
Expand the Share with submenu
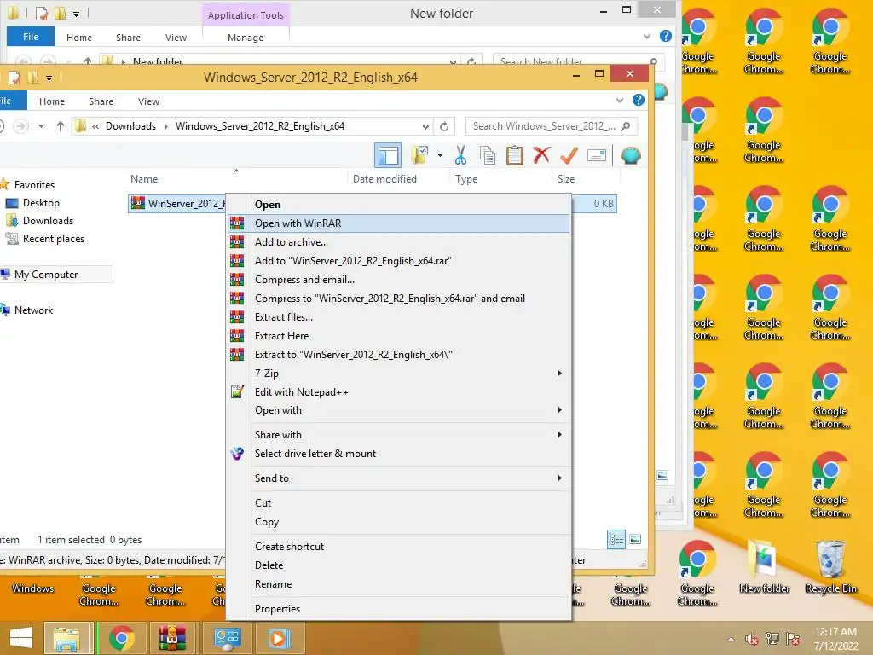click(x=399, y=434)
